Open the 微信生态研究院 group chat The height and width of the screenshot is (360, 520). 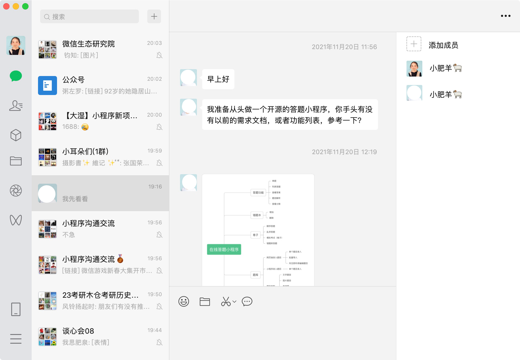coord(100,49)
